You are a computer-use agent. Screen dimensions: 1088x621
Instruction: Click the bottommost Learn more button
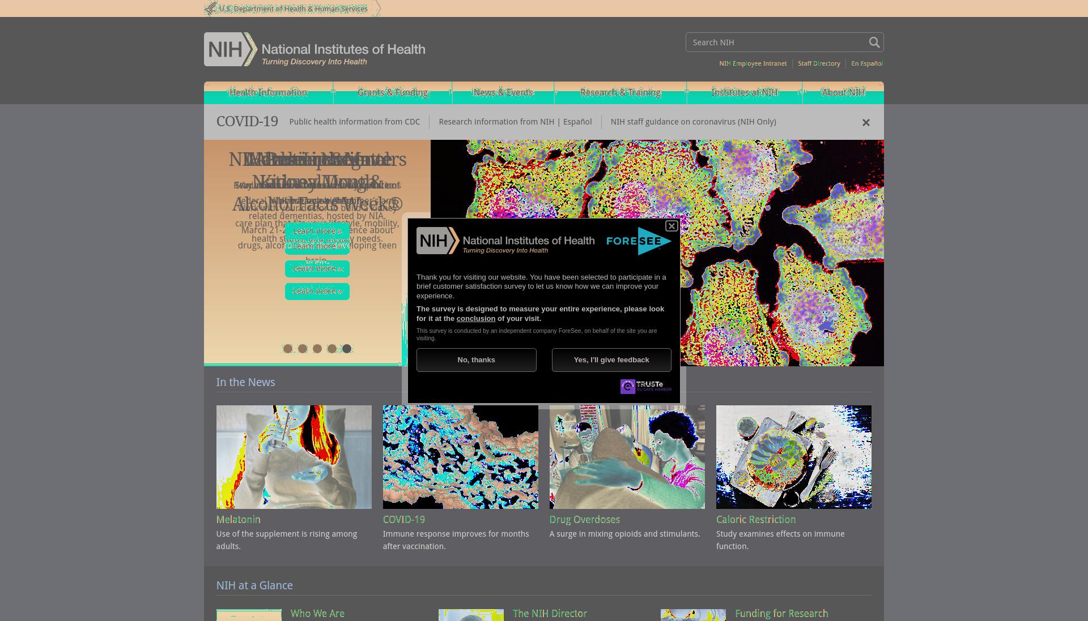coord(317,291)
